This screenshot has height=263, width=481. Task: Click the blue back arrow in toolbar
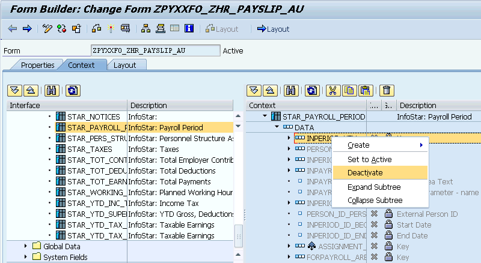point(12,29)
